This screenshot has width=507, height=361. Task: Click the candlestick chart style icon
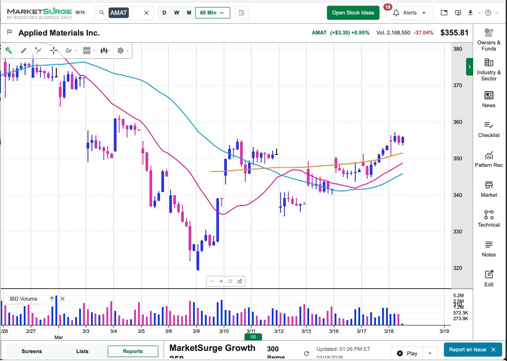[x=104, y=51]
